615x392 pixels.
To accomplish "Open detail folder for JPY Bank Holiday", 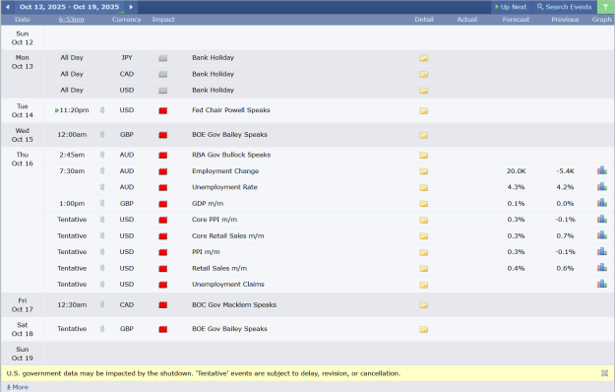I will (x=423, y=58).
